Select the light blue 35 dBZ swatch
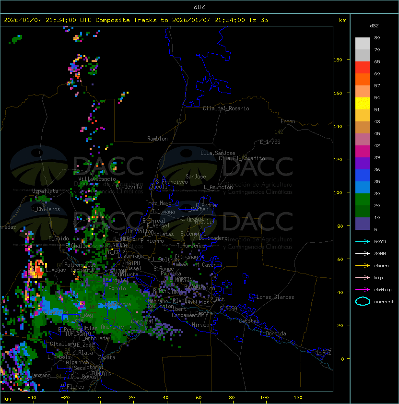 click(x=363, y=187)
